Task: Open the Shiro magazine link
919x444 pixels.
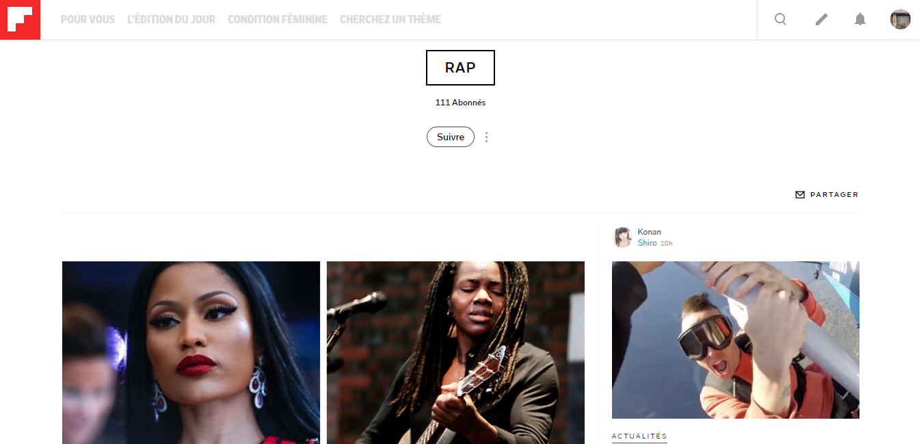Action: pos(647,243)
